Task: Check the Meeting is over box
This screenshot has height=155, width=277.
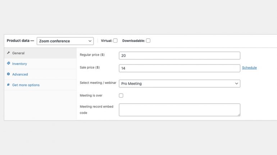Action: click(x=121, y=96)
